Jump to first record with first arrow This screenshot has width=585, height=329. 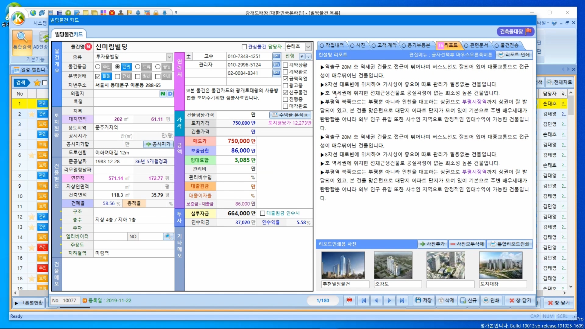click(x=363, y=300)
